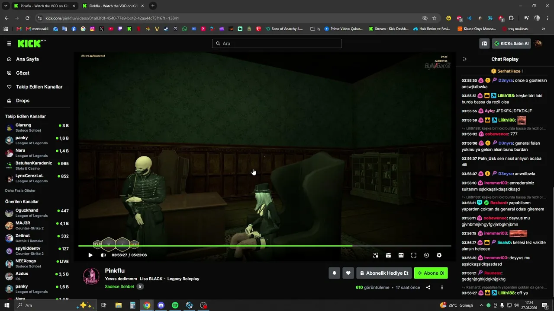Image resolution: width=554 pixels, height=311 pixels.
Task: Click the address bar URL
Action: 112,18
